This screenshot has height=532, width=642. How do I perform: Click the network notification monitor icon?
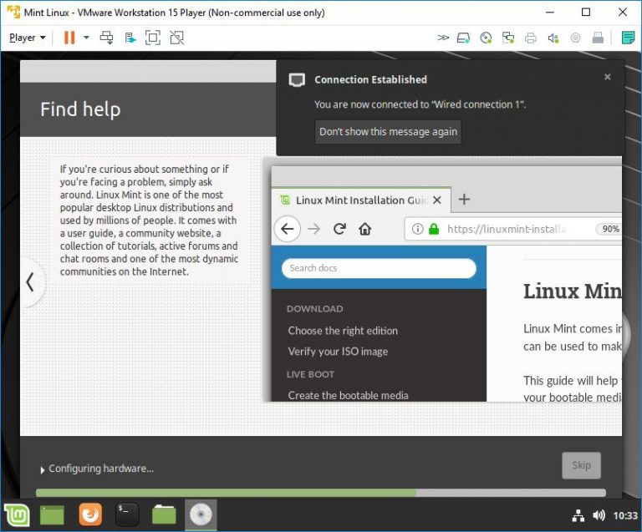297,79
